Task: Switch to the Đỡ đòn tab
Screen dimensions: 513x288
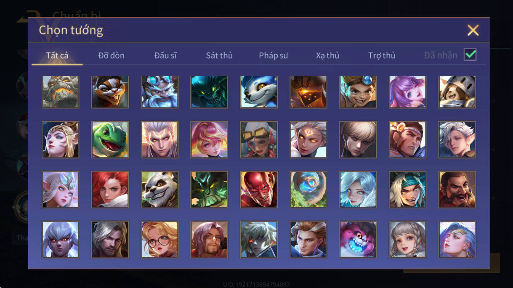Action: (111, 55)
